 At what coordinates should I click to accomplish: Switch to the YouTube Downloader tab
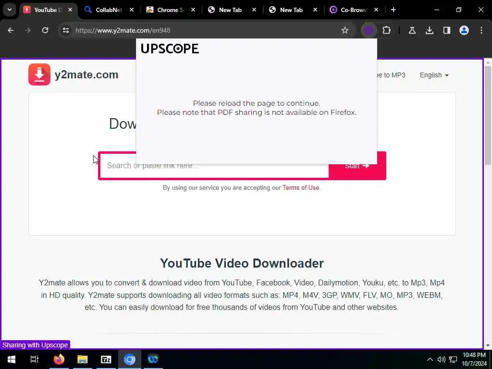click(x=48, y=10)
